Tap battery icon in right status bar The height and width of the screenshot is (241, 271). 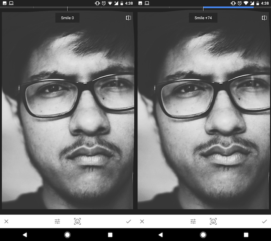[x=258, y=3]
